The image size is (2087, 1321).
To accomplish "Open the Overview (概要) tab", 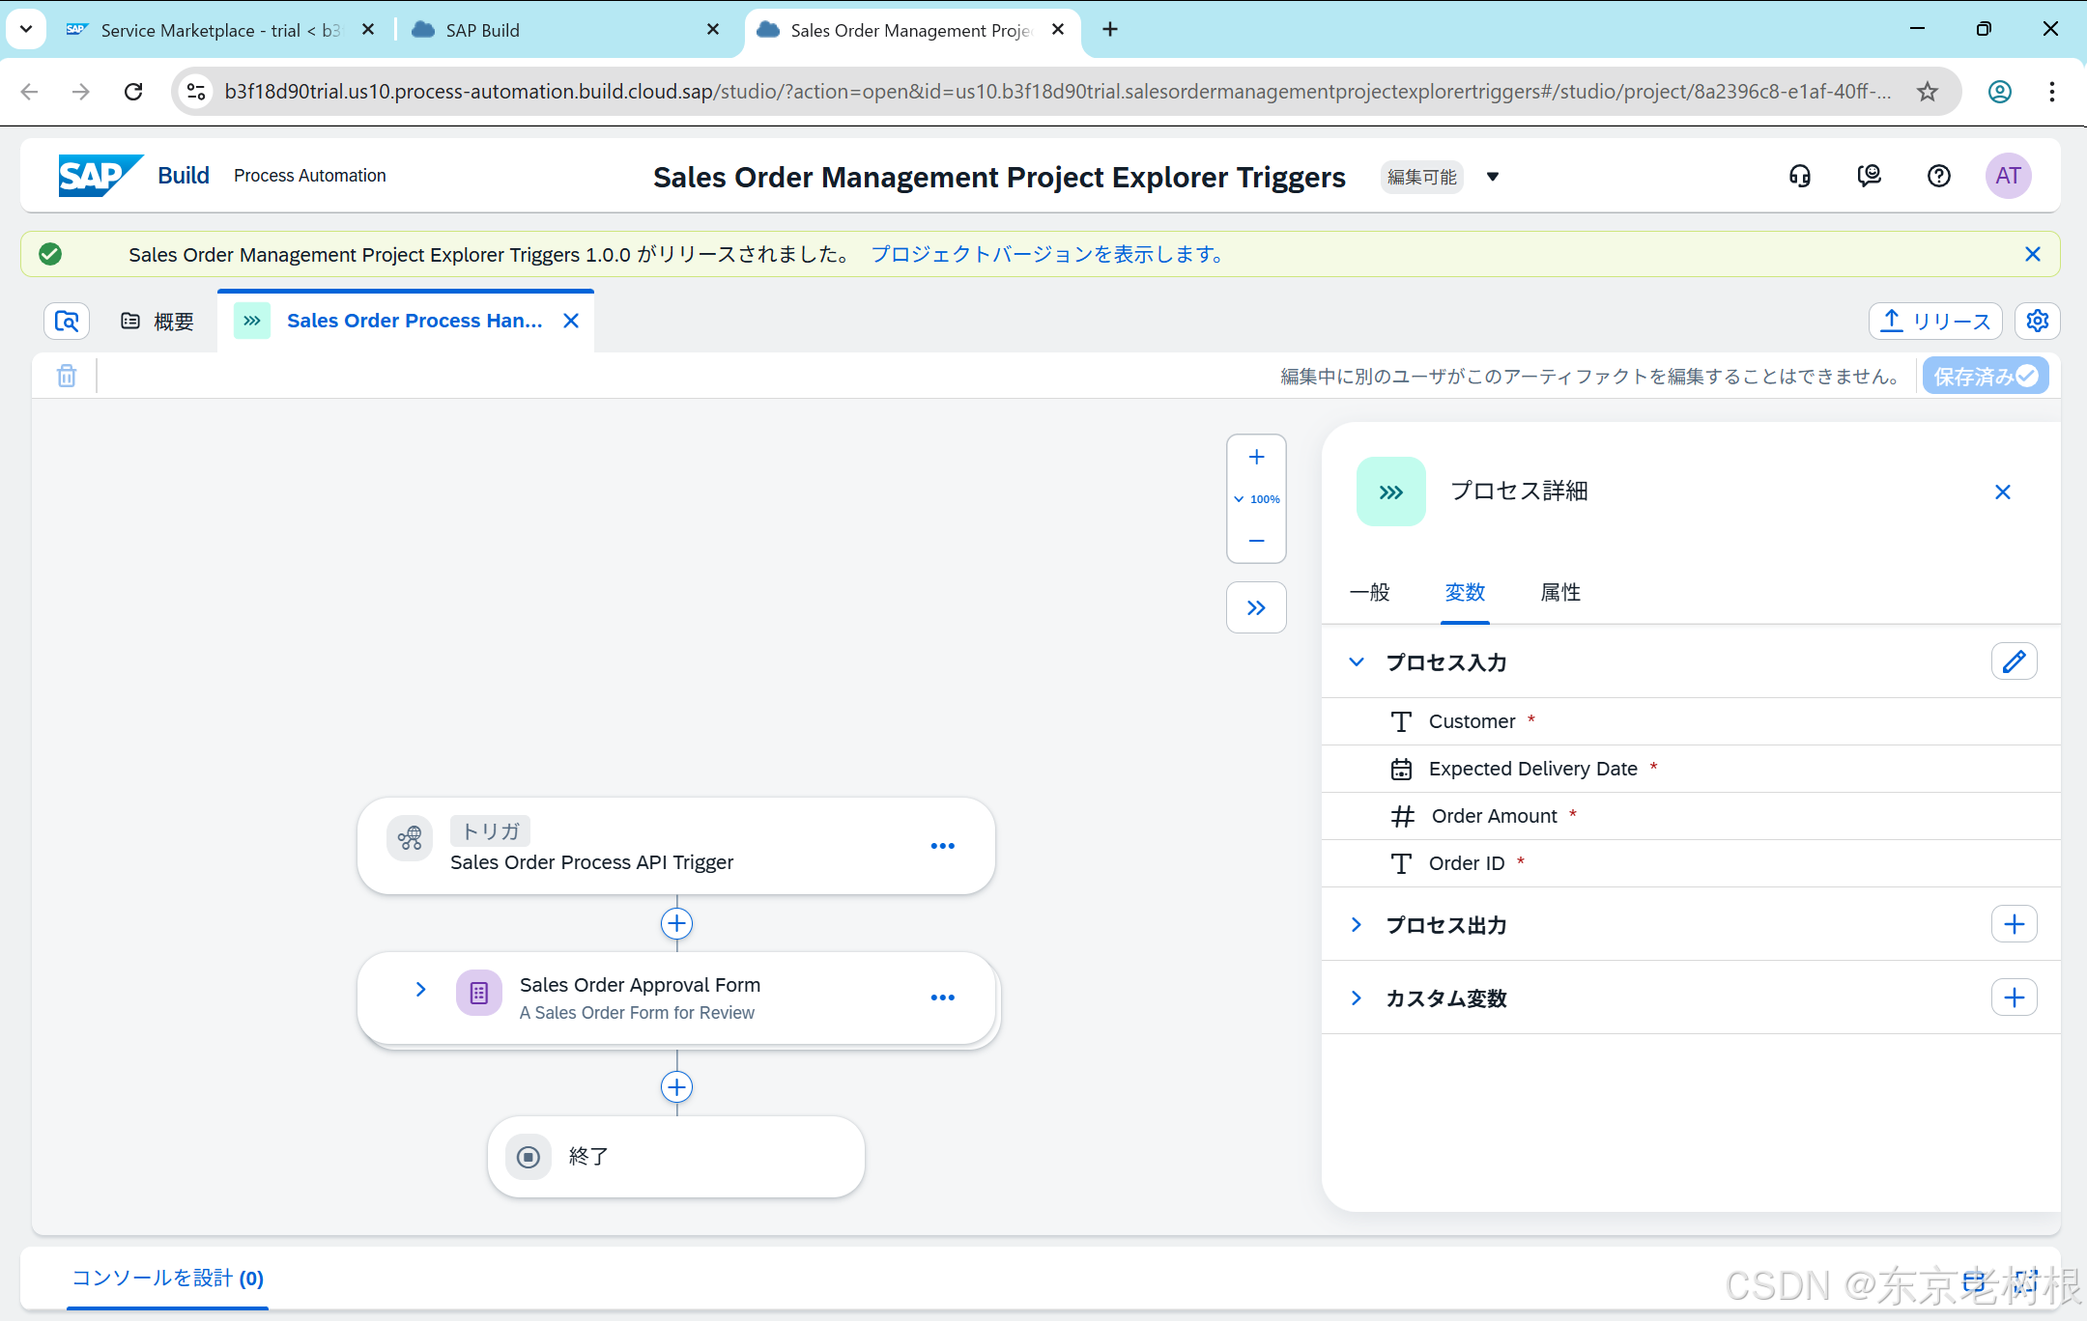I will [157, 321].
